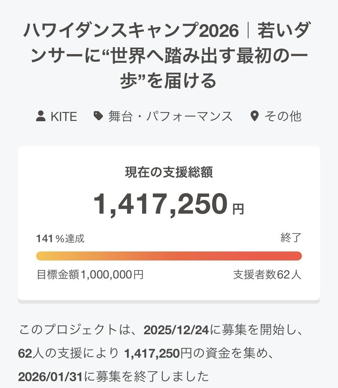Click the location pin icon
Image resolution: width=338 pixels, height=388 pixels.
coord(254,116)
